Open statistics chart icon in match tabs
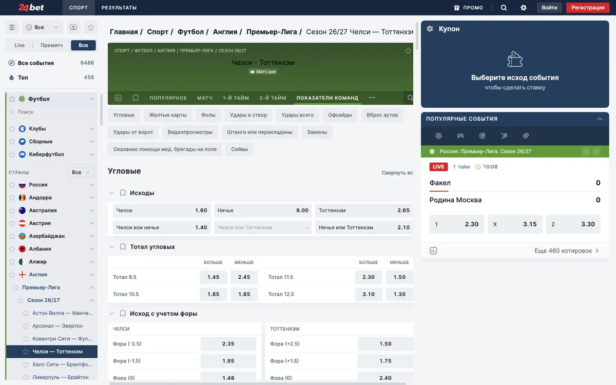 (118, 98)
